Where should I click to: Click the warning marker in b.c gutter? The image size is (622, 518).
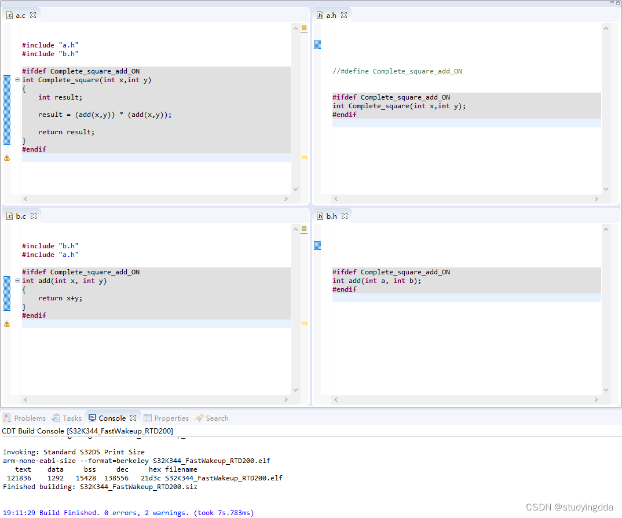pyautogui.click(x=7, y=324)
